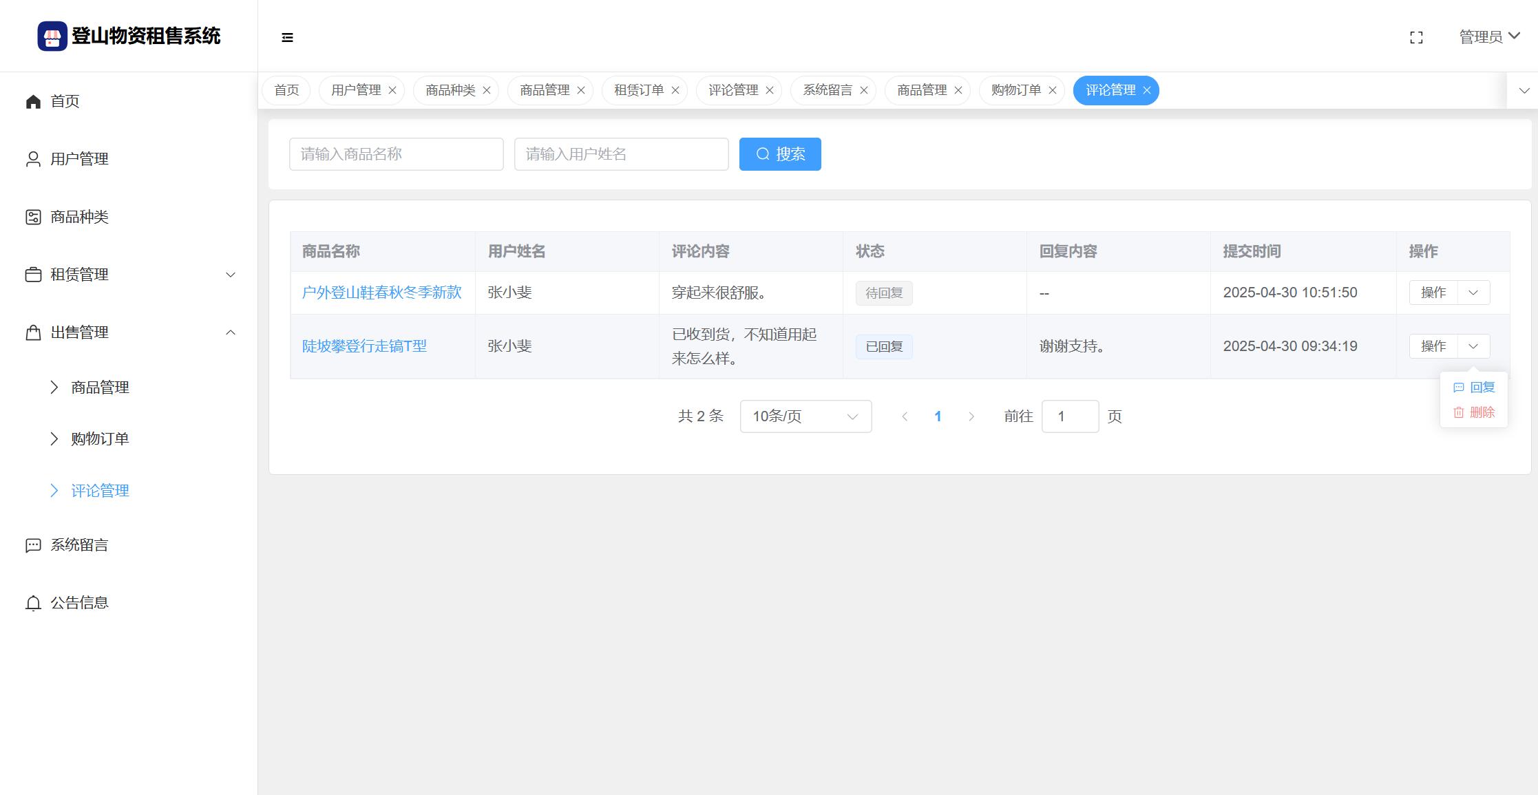Close the 商品种类 tab
The height and width of the screenshot is (795, 1538).
[x=487, y=90]
